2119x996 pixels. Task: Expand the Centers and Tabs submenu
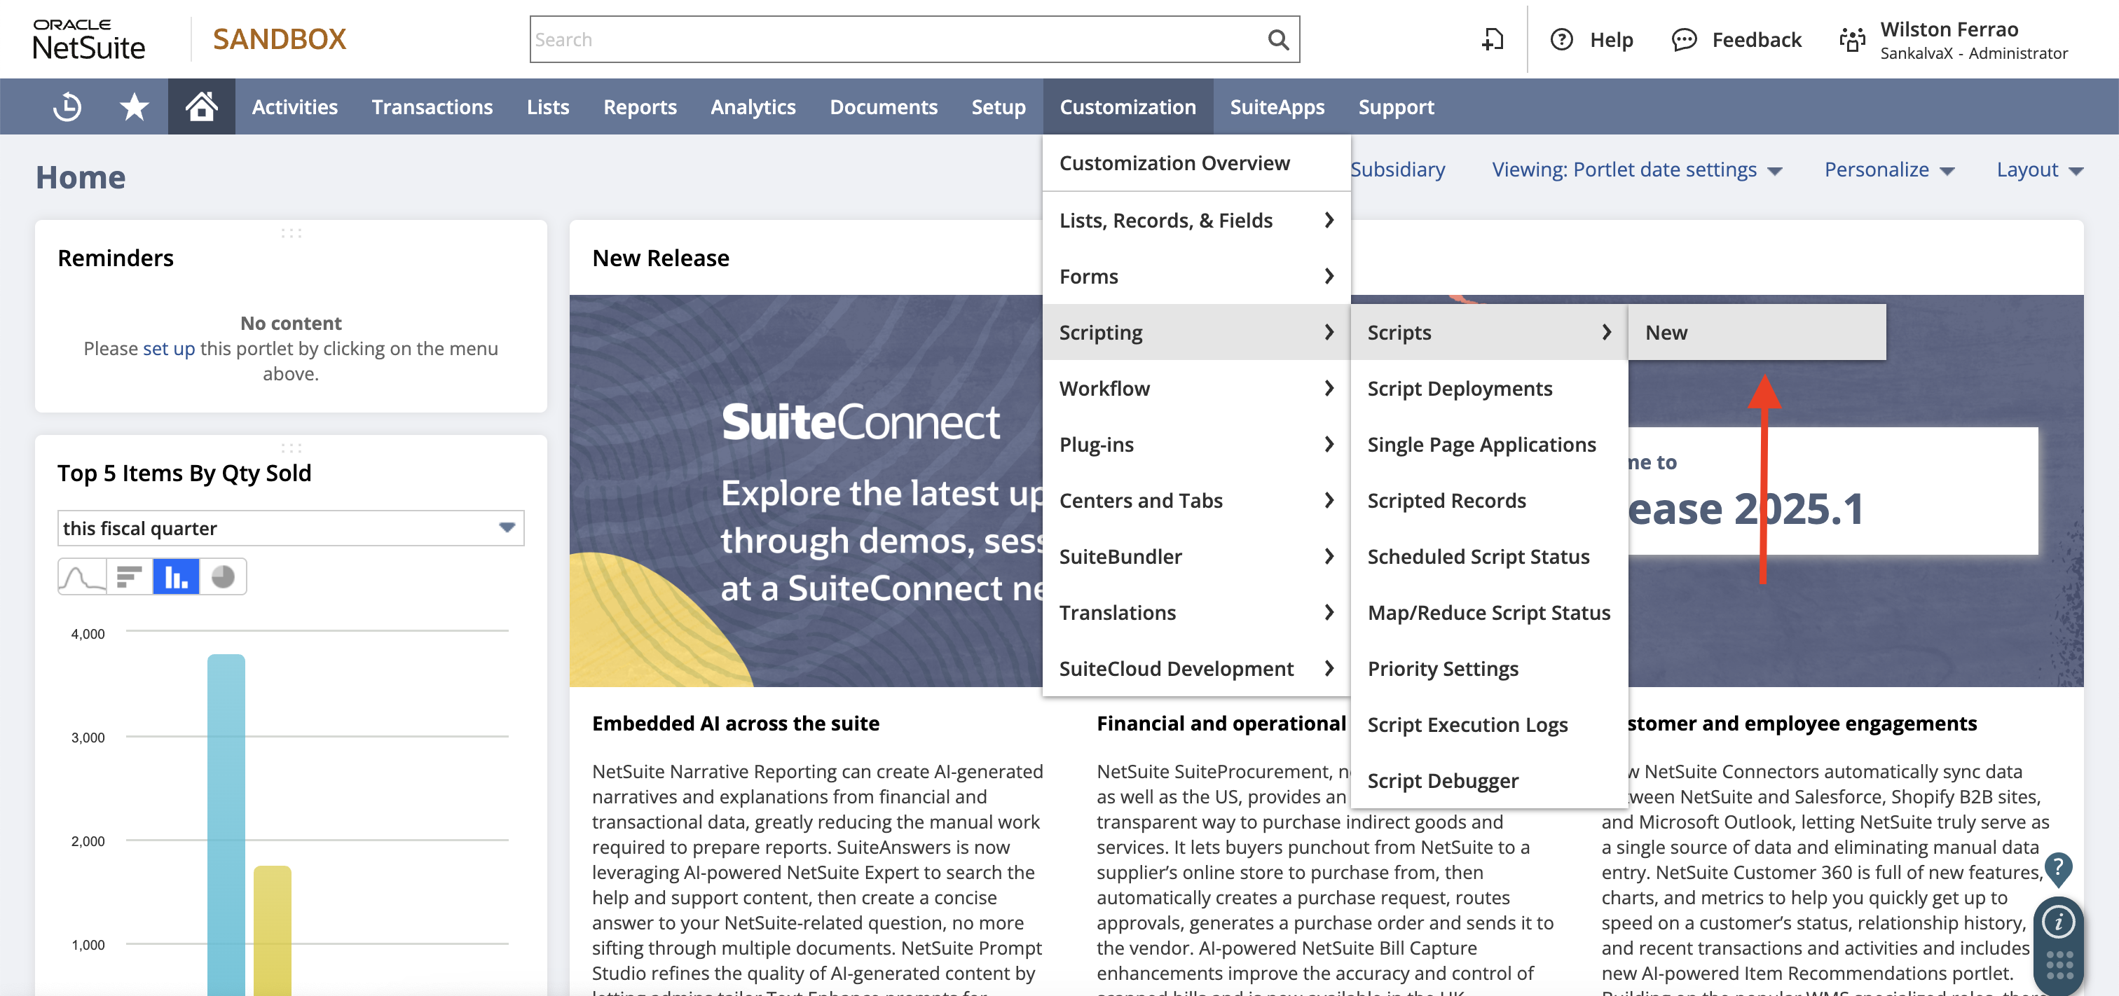click(1196, 500)
